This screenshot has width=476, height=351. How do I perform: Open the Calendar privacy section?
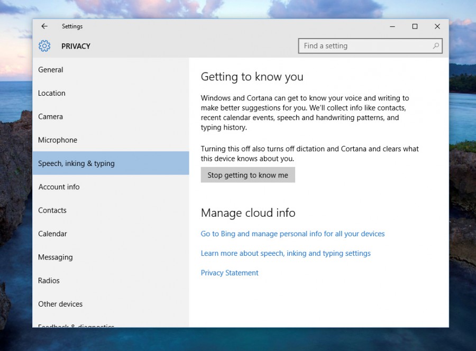coord(52,234)
